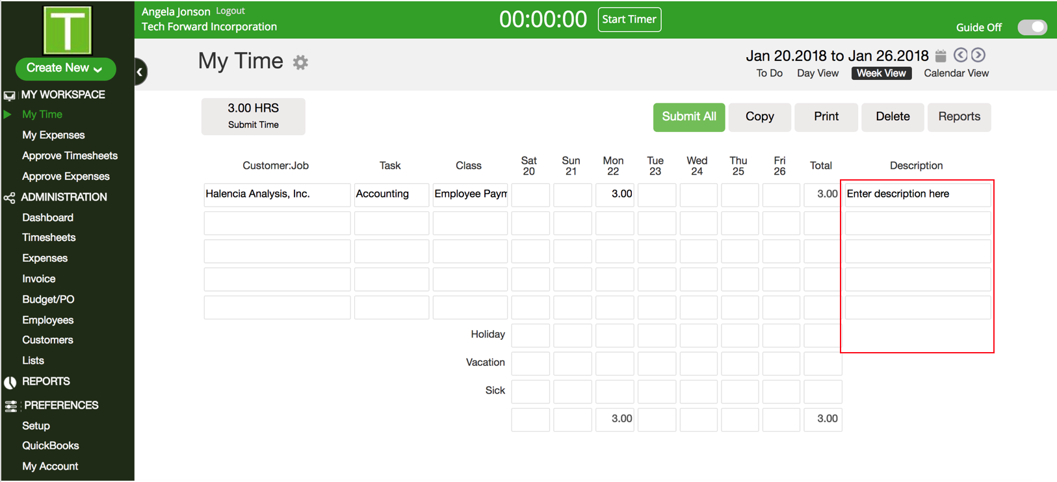
Task: Open Approve Timesheets in sidebar
Action: click(70, 156)
